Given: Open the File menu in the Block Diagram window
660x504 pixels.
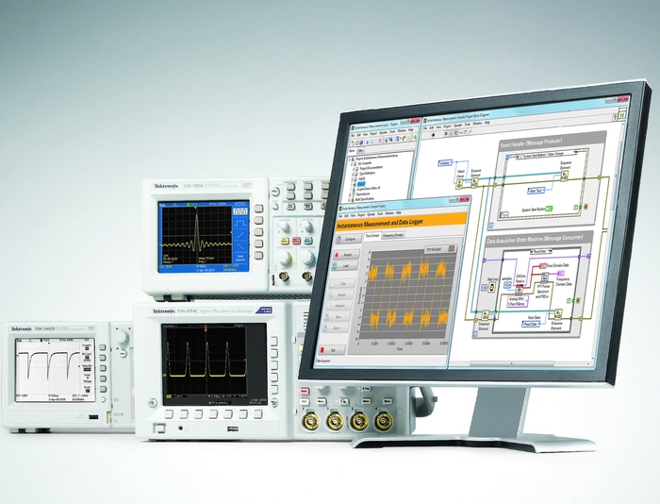Looking at the screenshot, I should (425, 127).
